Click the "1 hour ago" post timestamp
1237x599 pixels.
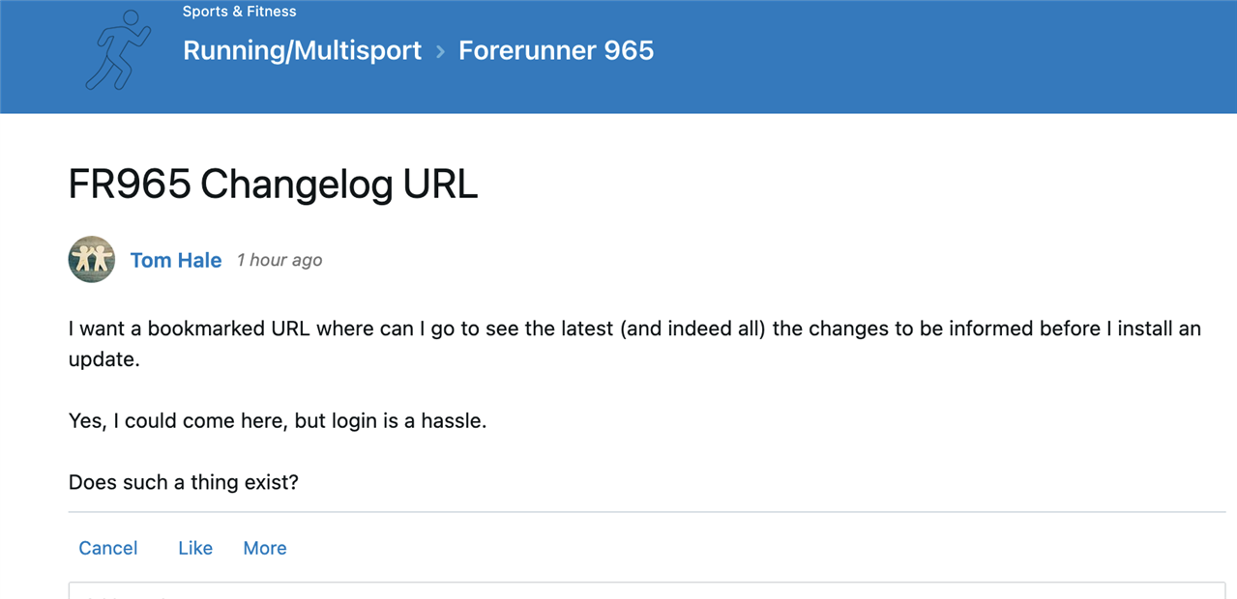(280, 260)
